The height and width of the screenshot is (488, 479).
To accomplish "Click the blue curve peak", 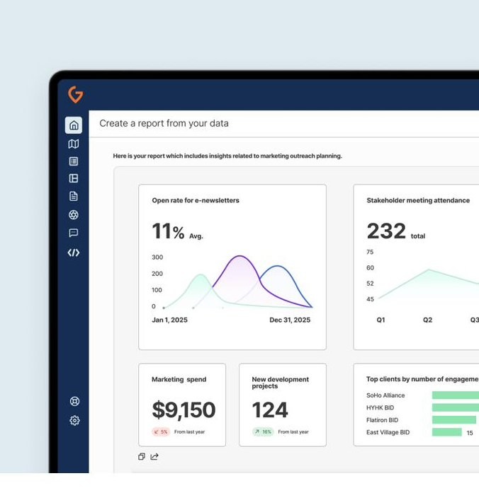I will 277,266.
